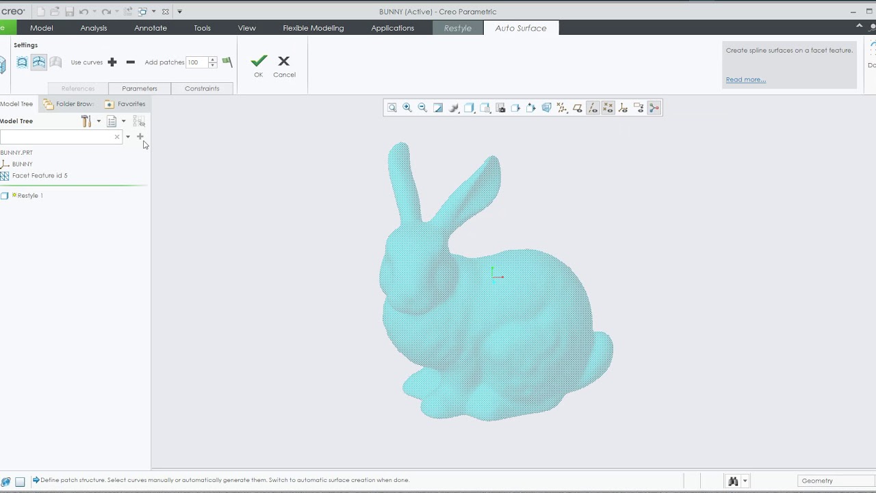Open the Applications ribbon tab
Image resolution: width=876 pixels, height=493 pixels.
[x=393, y=28]
